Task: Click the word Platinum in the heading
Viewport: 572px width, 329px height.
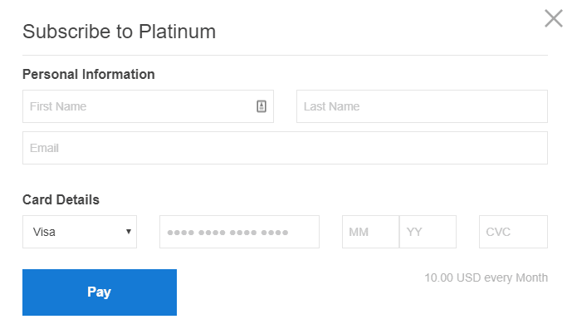Action: (178, 32)
